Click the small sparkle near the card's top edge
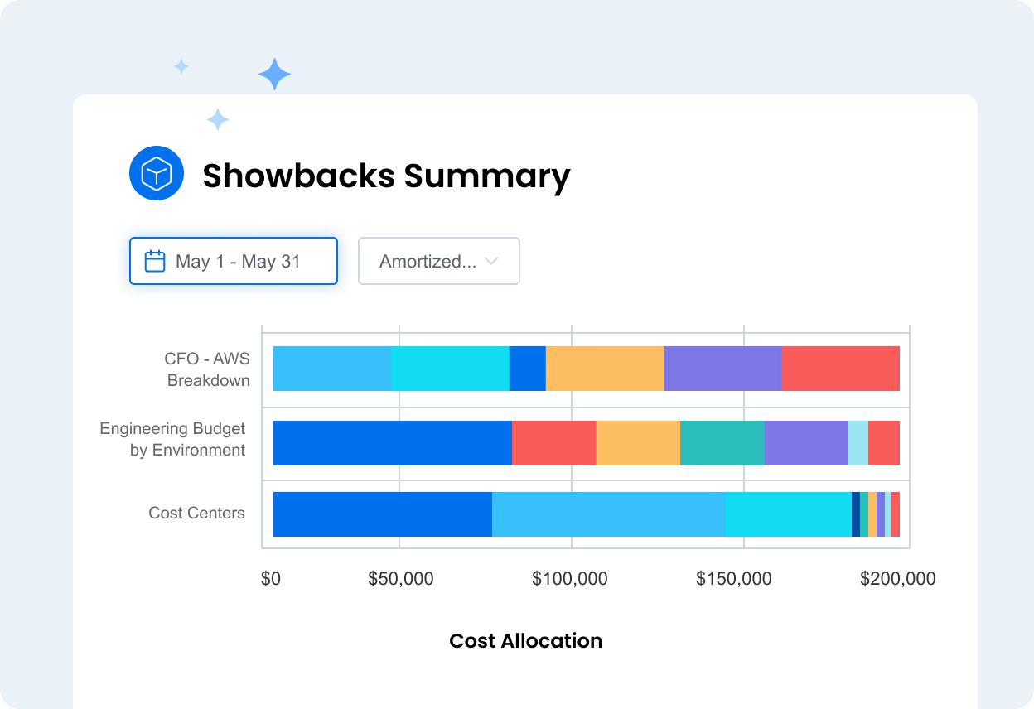The height and width of the screenshot is (709, 1034). 218,120
